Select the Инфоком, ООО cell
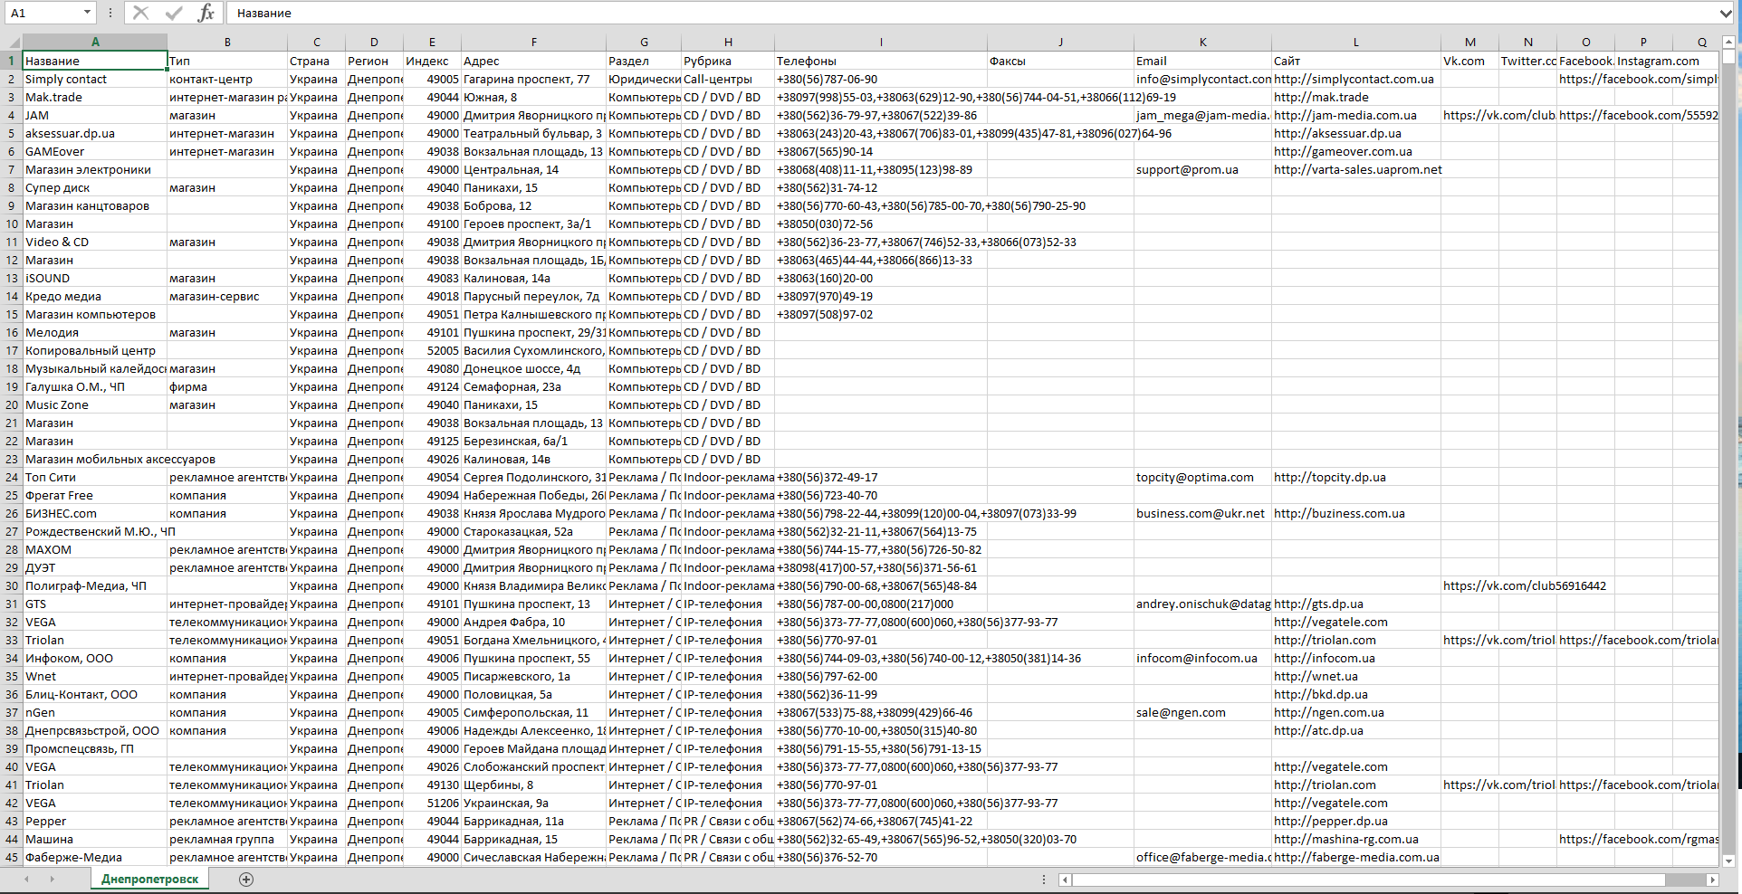The width and height of the screenshot is (1742, 894). point(95,658)
